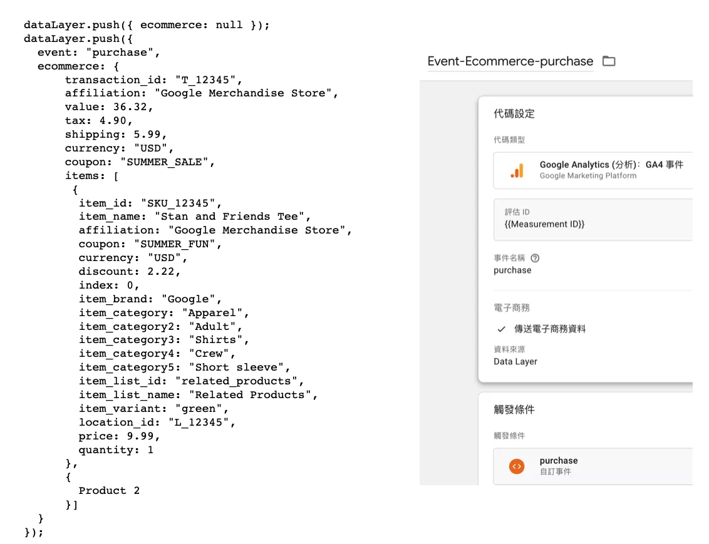
Task: Click the quantity: 1 line
Action: pos(116,450)
